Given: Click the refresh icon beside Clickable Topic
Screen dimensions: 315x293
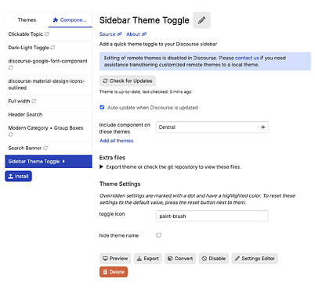Looking at the screenshot, I should tap(47, 34).
